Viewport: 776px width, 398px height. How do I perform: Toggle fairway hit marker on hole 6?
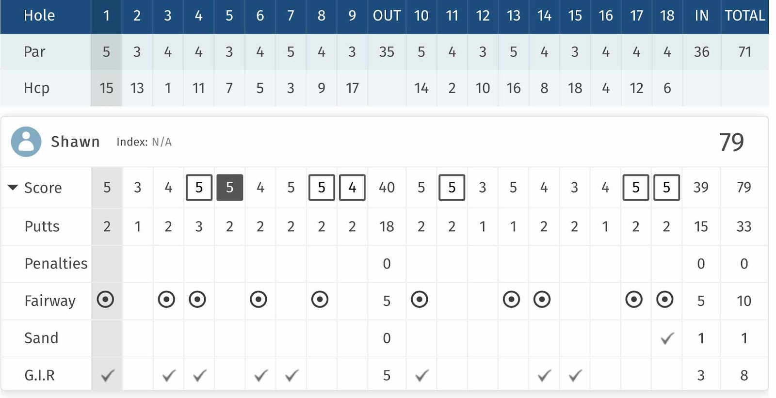tap(259, 300)
